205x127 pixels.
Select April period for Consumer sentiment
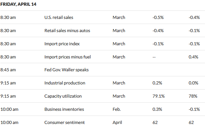(117, 123)
